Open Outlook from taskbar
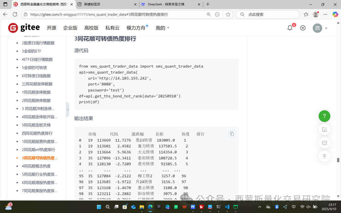 pos(133,207)
